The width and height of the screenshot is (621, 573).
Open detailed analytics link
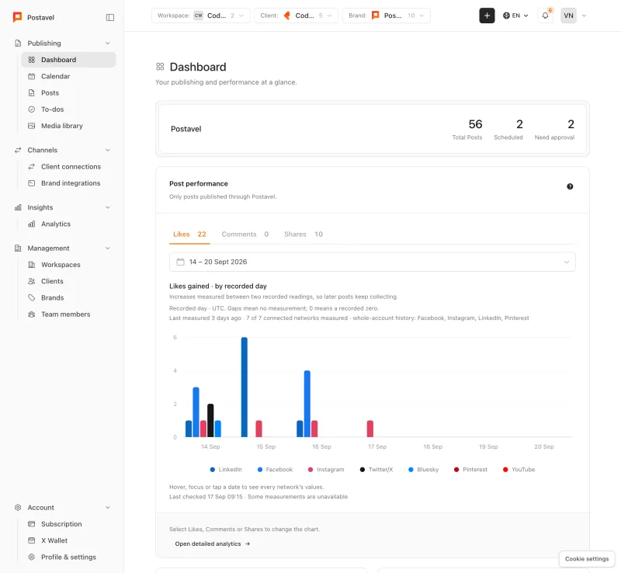(213, 543)
